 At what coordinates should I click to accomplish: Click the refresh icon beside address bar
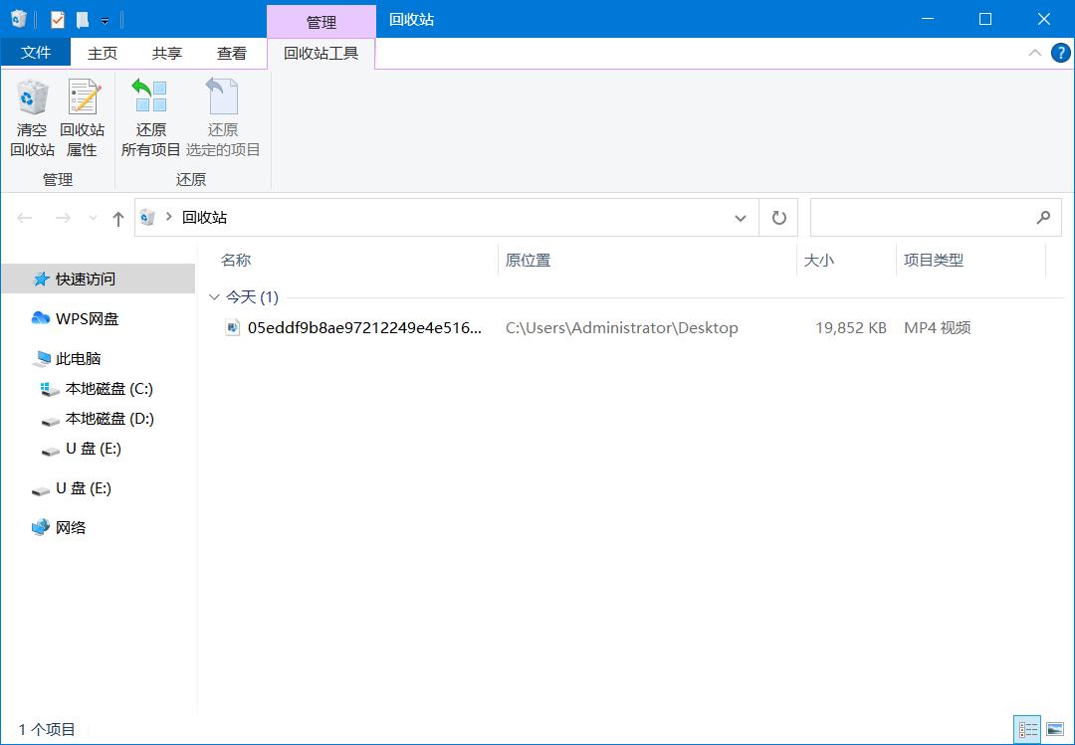point(778,217)
